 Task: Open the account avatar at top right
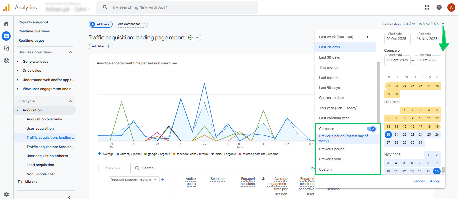click(x=451, y=7)
